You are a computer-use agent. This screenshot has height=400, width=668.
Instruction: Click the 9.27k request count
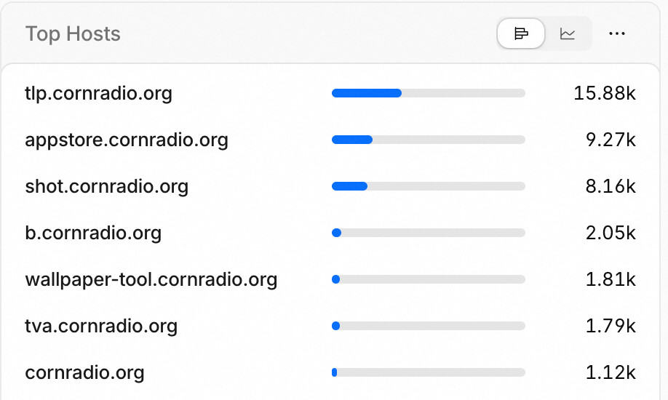point(611,140)
